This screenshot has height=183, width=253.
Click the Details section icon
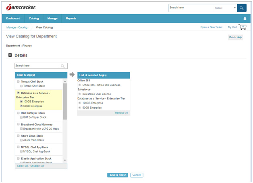click(10, 55)
